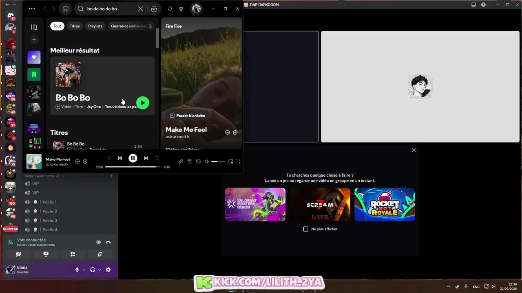Screen dimensions: 522x293
Task: Open the Make Me Feel album thumbnail
Action: pos(34,162)
